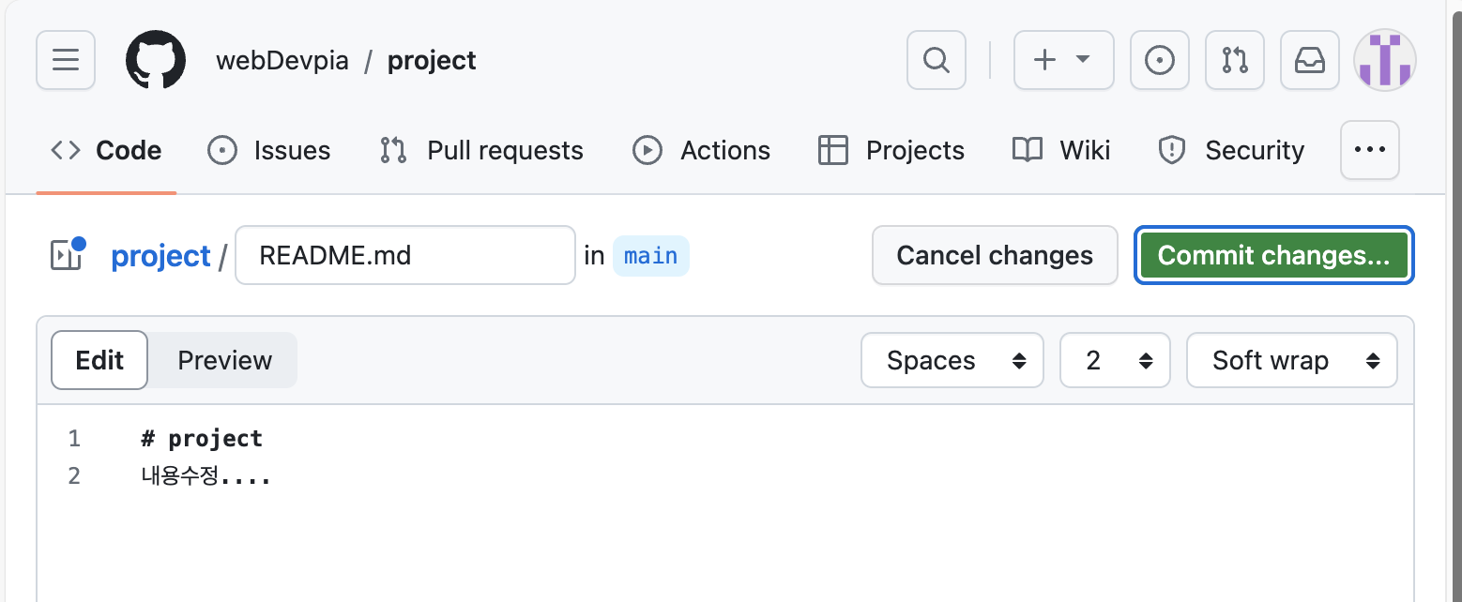This screenshot has height=602, width=1462.
Task: Open the indent size 2 dropdown
Action: [x=1115, y=360]
